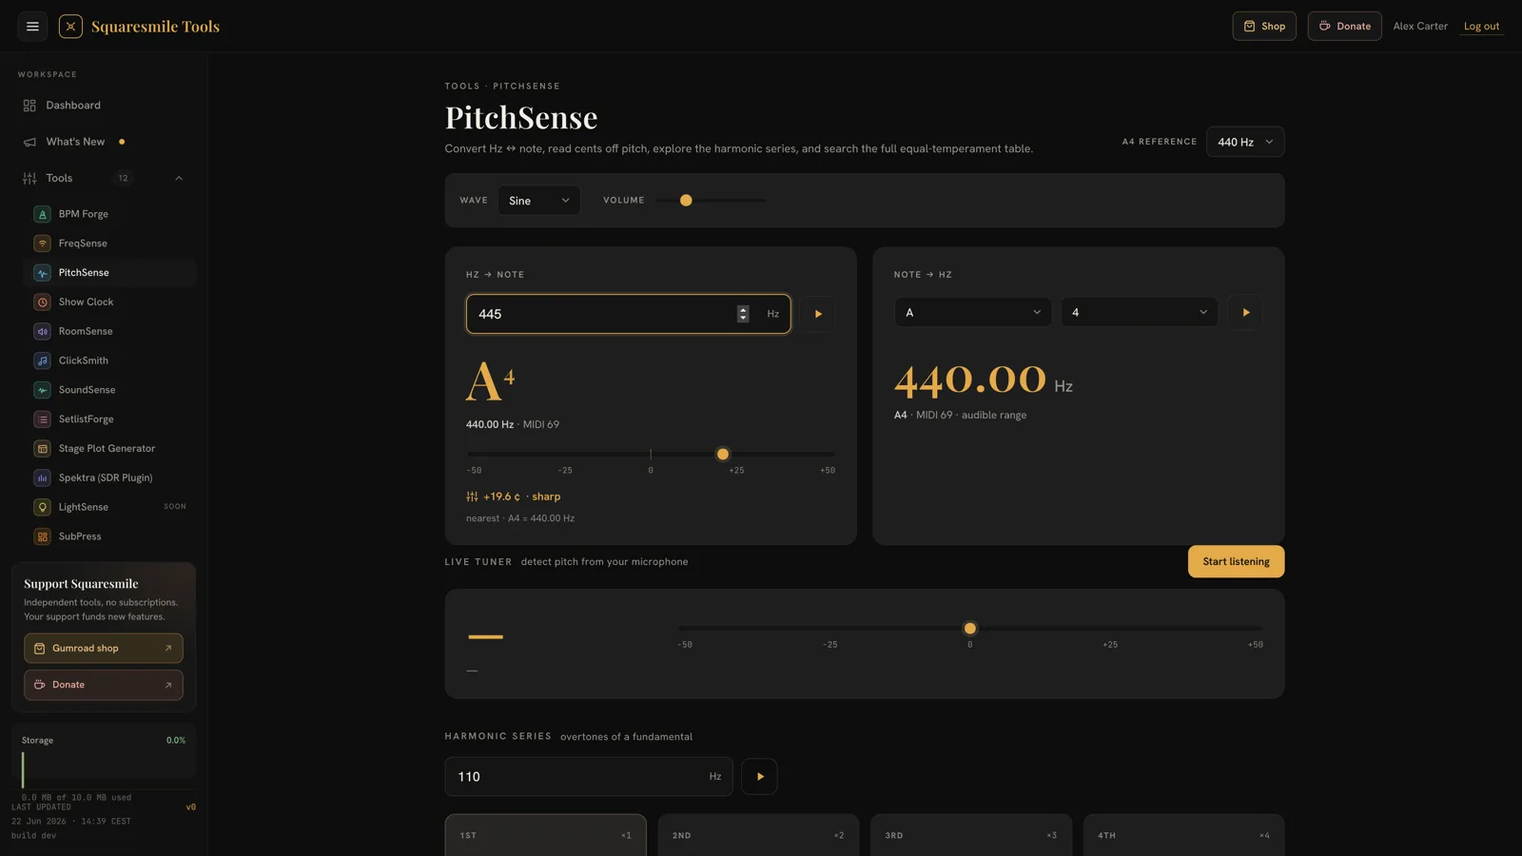The image size is (1522, 856).
Task: Click the external arrow on the sidebar Donate button
Action: coord(168,685)
